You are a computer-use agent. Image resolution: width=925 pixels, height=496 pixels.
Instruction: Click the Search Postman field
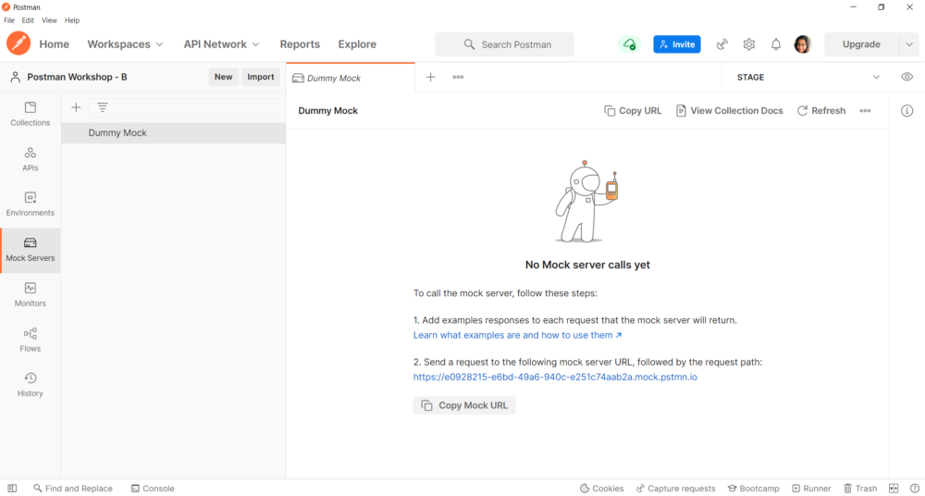pyautogui.click(x=505, y=44)
